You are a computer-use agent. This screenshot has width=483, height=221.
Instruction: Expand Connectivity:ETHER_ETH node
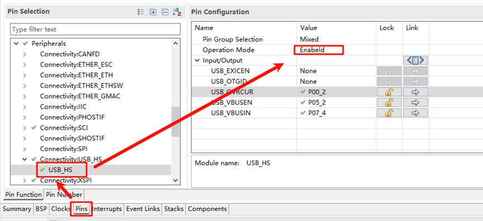(25, 75)
